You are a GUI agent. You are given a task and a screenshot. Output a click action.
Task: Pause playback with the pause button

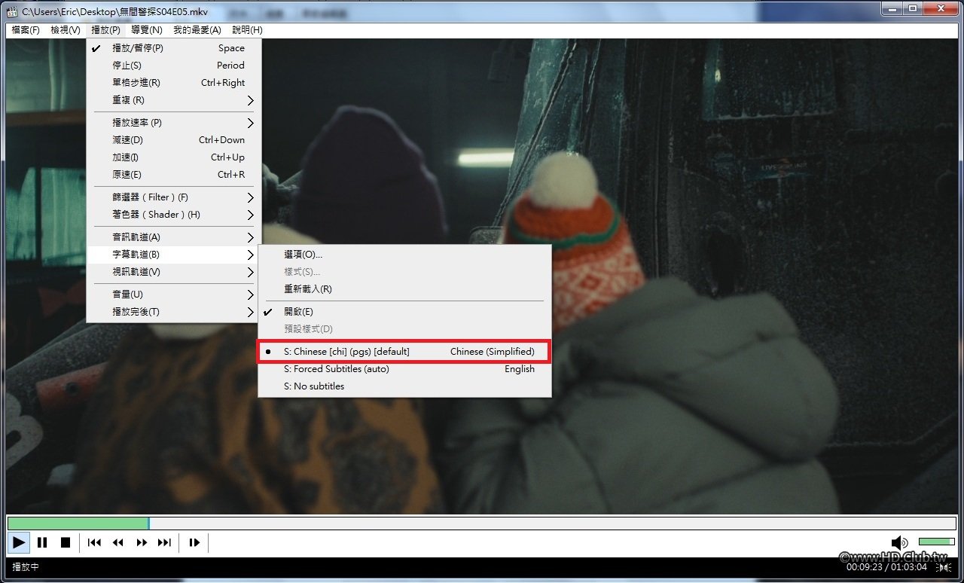[x=42, y=542]
